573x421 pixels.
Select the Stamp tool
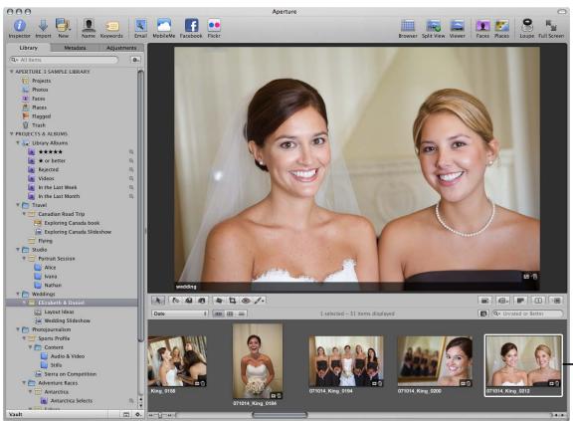tap(201, 301)
